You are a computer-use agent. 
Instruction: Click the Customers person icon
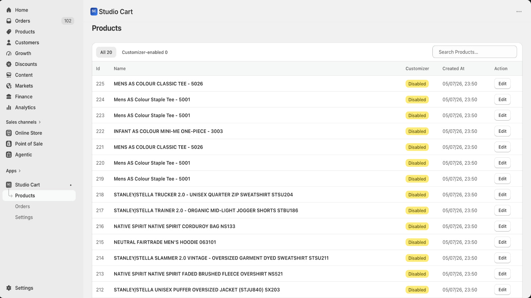[x=9, y=42]
